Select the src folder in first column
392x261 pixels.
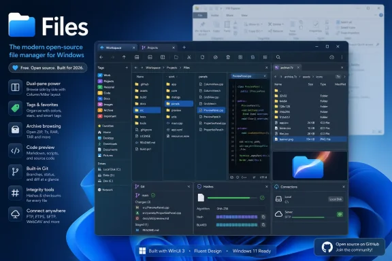147,110
